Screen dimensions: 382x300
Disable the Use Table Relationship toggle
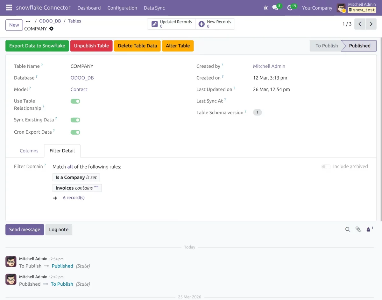tap(75, 101)
